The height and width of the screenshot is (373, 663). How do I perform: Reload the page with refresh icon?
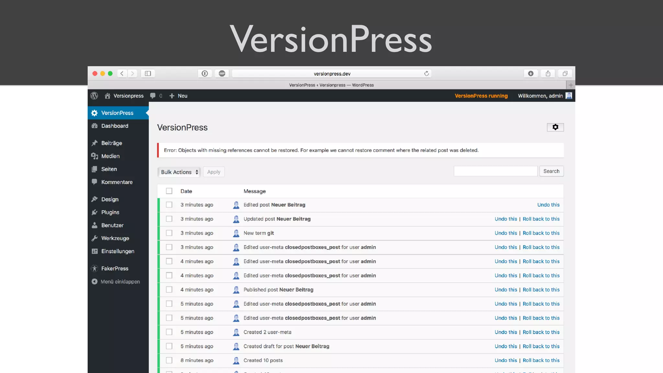[426, 73]
